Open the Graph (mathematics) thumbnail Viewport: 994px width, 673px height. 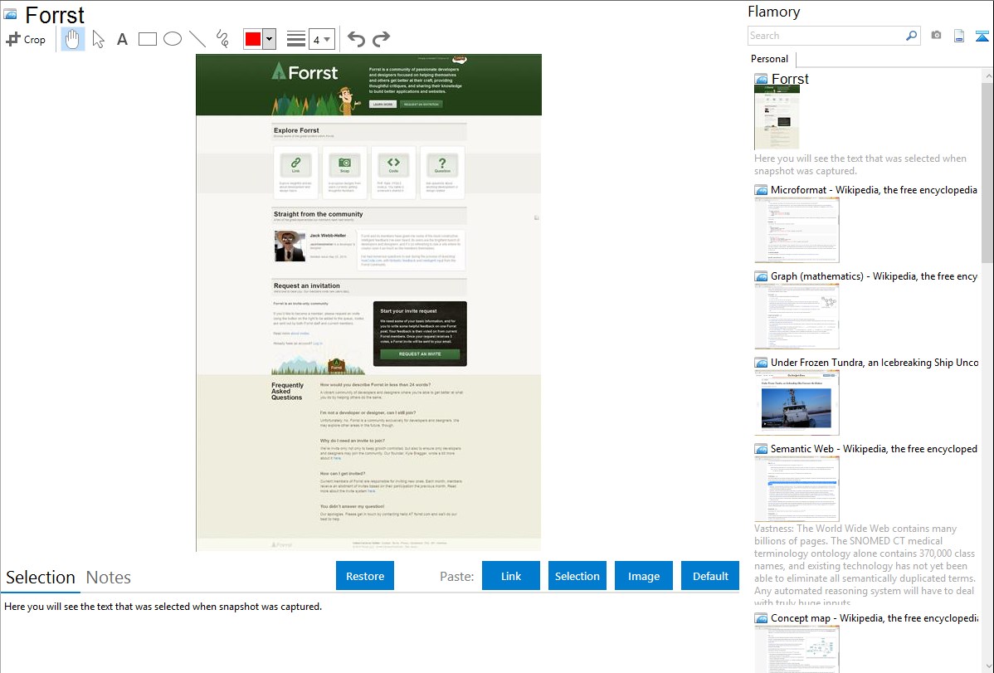pos(797,316)
